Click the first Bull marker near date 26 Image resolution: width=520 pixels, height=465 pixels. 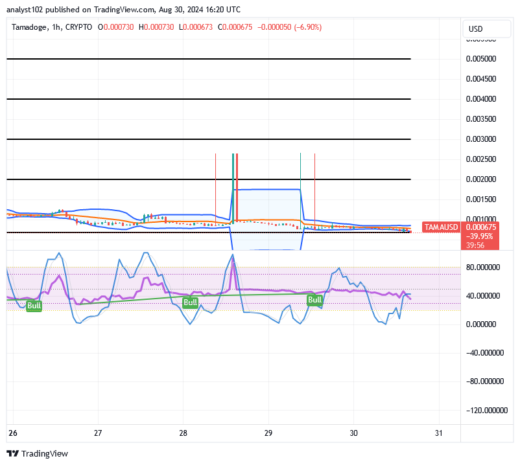[x=34, y=306]
